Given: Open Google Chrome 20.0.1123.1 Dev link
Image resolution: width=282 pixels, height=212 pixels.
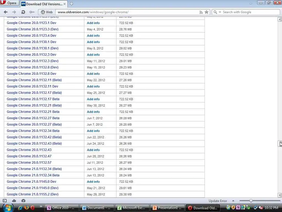Looking at the screenshot, I should (31, 23).
